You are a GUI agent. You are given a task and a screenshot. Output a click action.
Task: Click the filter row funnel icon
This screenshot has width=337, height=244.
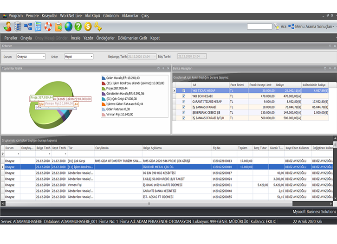(x=3, y=154)
